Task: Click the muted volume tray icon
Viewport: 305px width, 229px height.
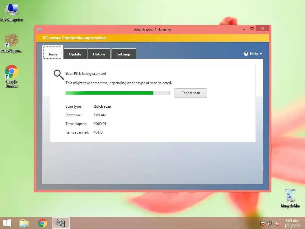Action: click(x=277, y=223)
